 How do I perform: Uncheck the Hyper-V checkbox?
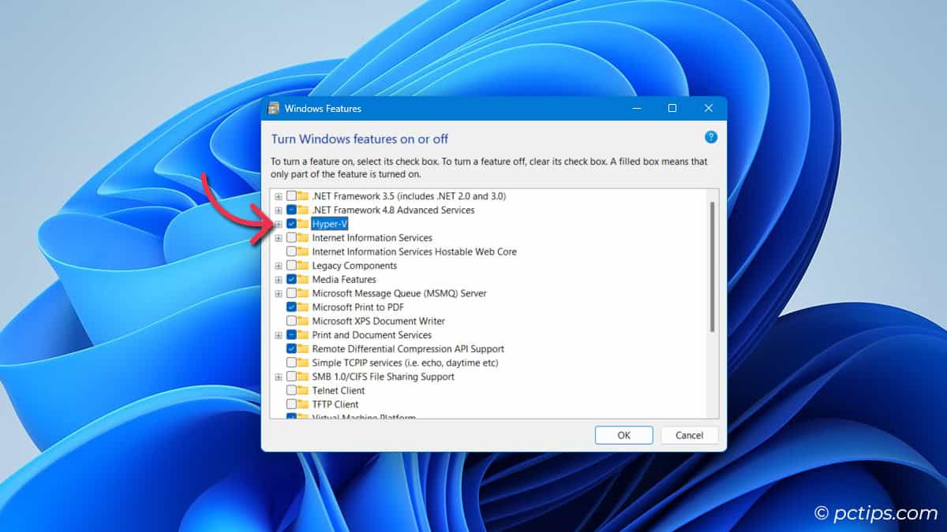pos(290,224)
